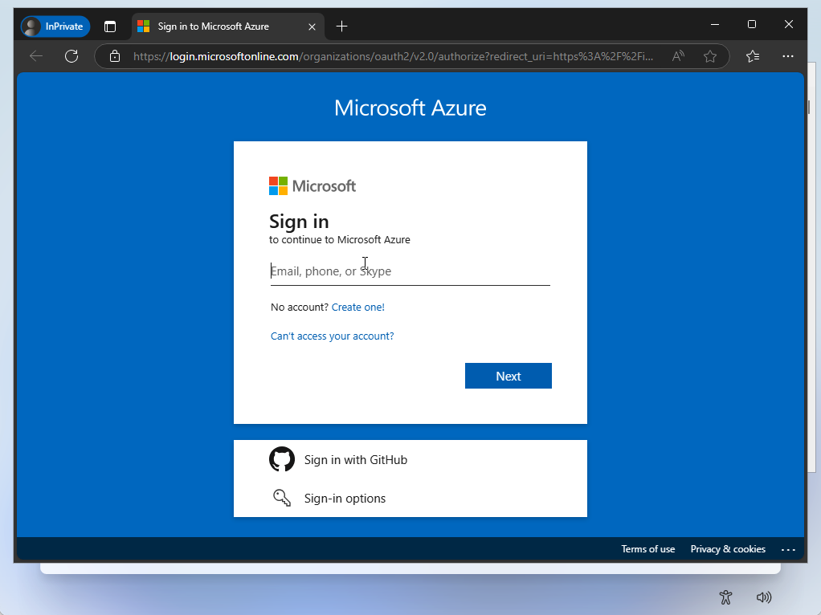Screen dimensions: 821x615
Task: Click the Create one! link
Action: [358, 307]
